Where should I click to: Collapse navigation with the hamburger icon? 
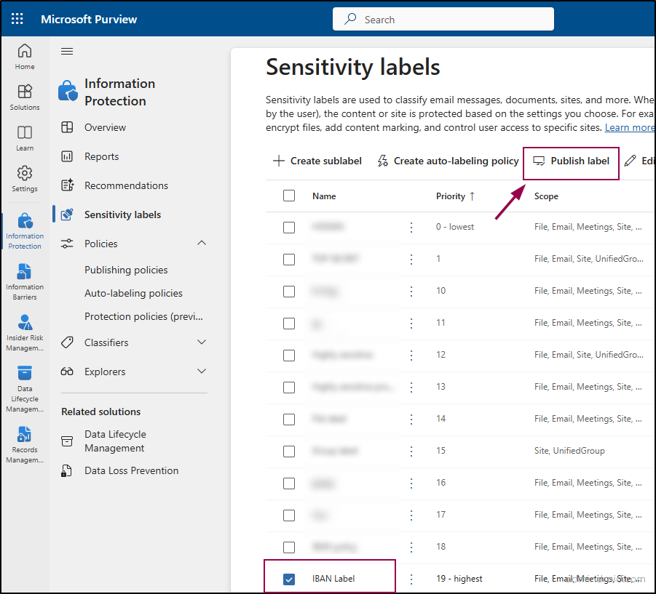67,51
